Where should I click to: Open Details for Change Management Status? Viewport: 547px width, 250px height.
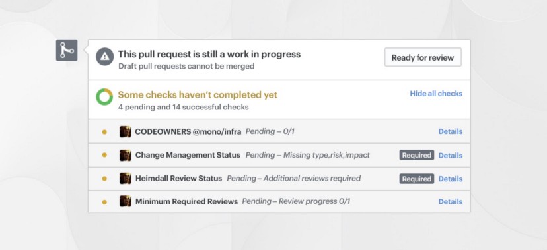[x=451, y=156]
